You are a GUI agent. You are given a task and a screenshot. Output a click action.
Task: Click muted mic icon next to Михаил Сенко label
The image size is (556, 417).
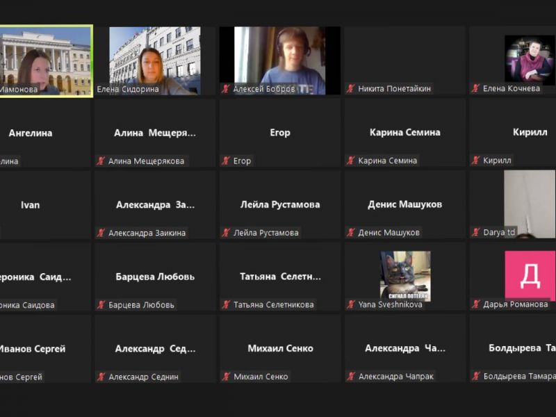pyautogui.click(x=226, y=377)
